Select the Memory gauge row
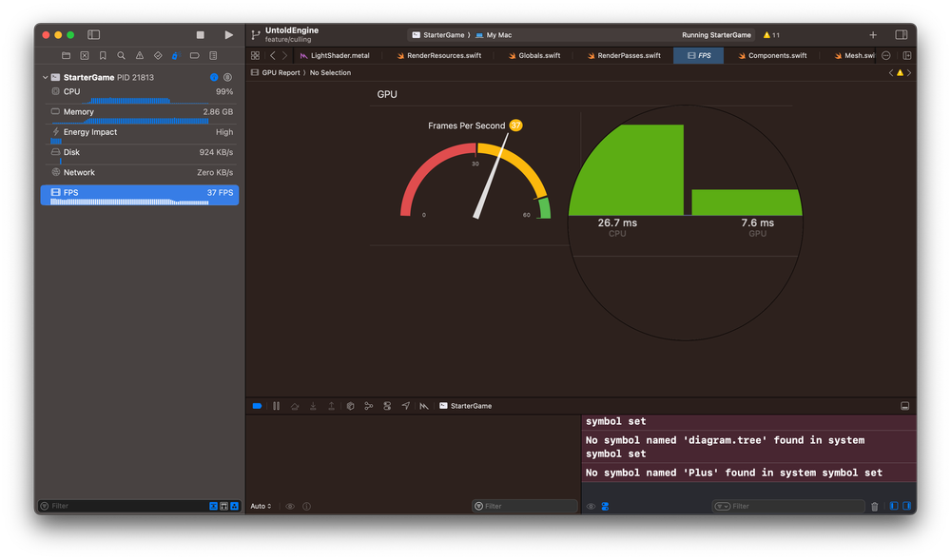Viewport: 951px width, 560px height. click(x=140, y=114)
